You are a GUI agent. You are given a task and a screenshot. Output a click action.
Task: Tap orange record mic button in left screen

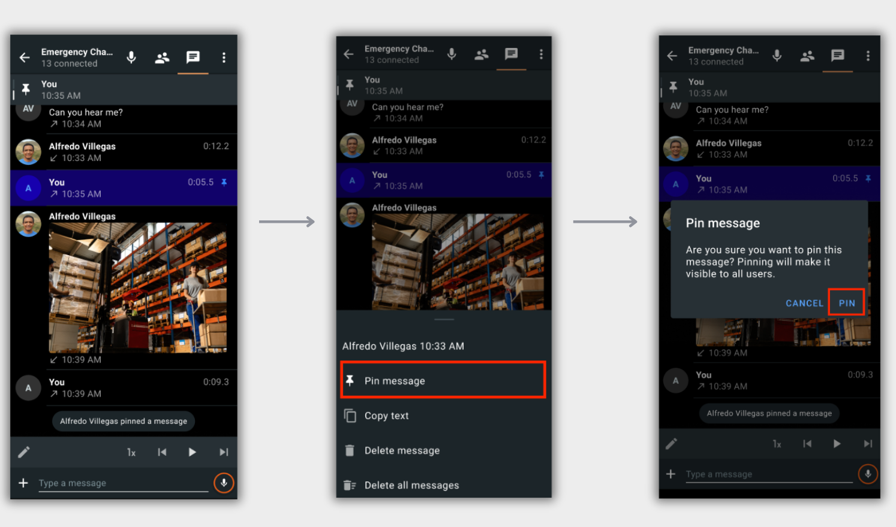224,483
